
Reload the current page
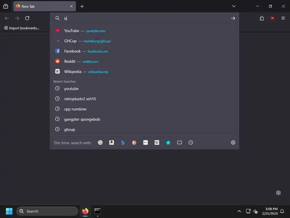pos(27,18)
